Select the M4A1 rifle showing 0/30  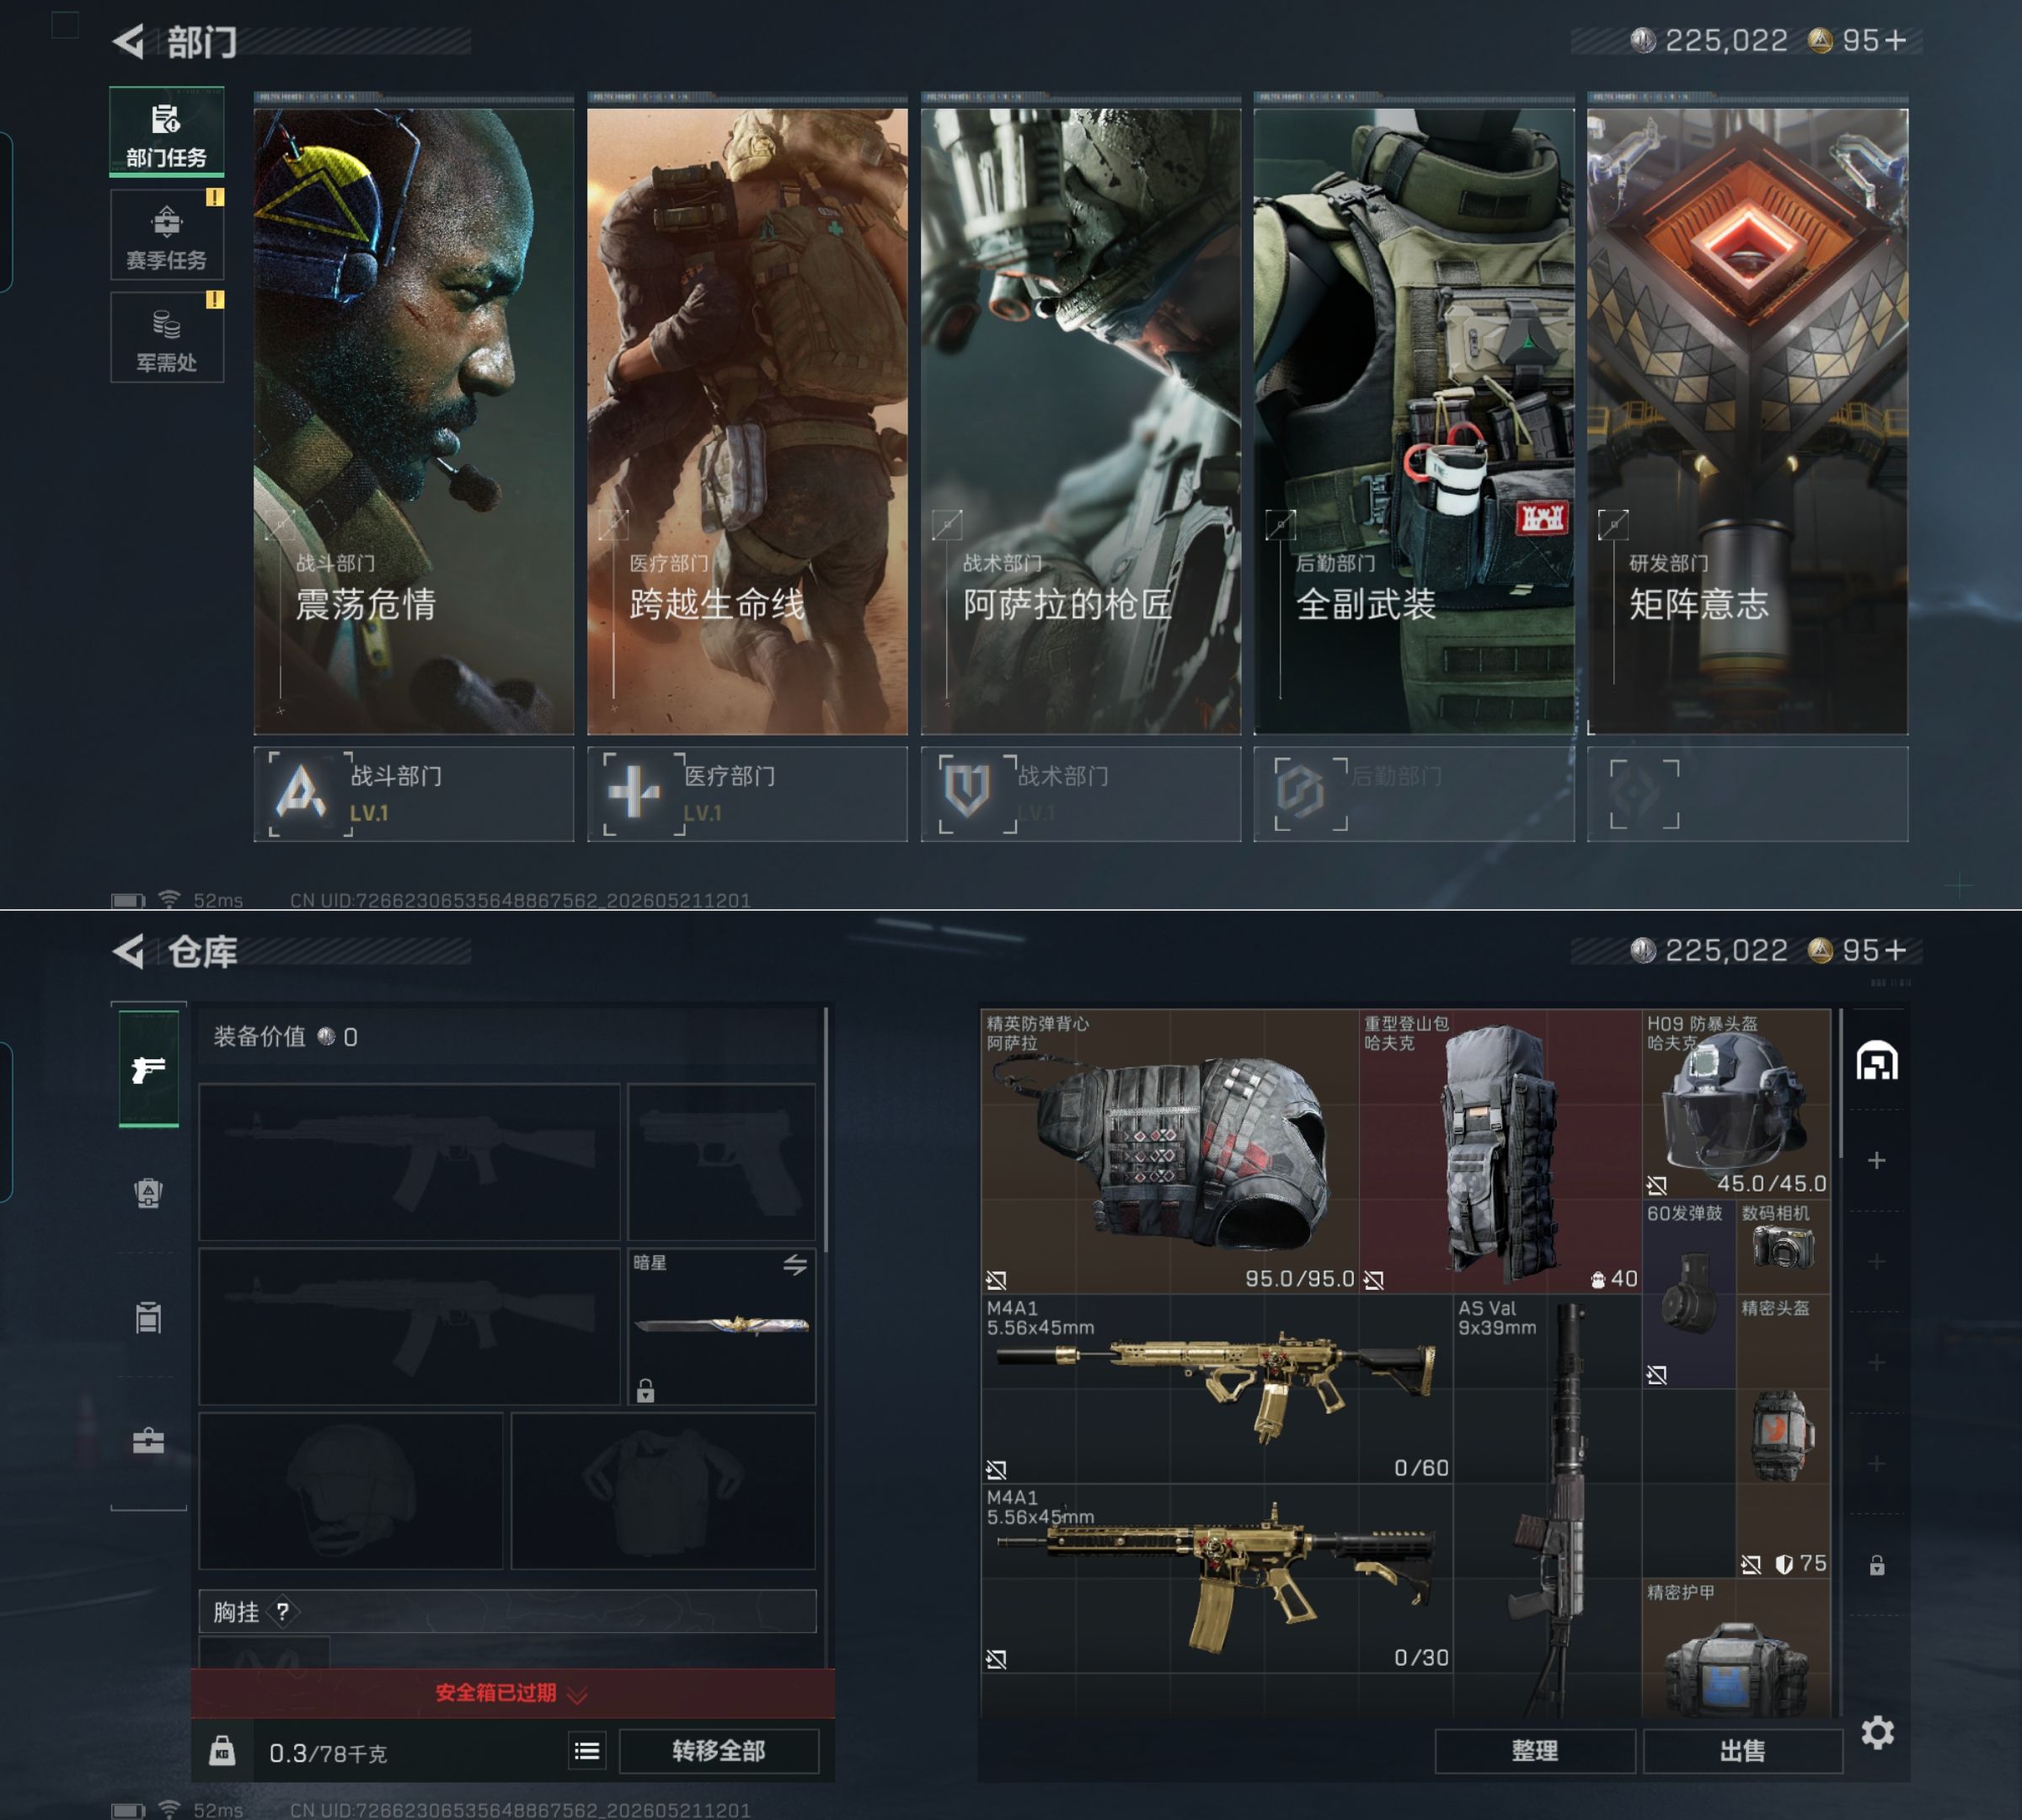tap(1217, 1578)
